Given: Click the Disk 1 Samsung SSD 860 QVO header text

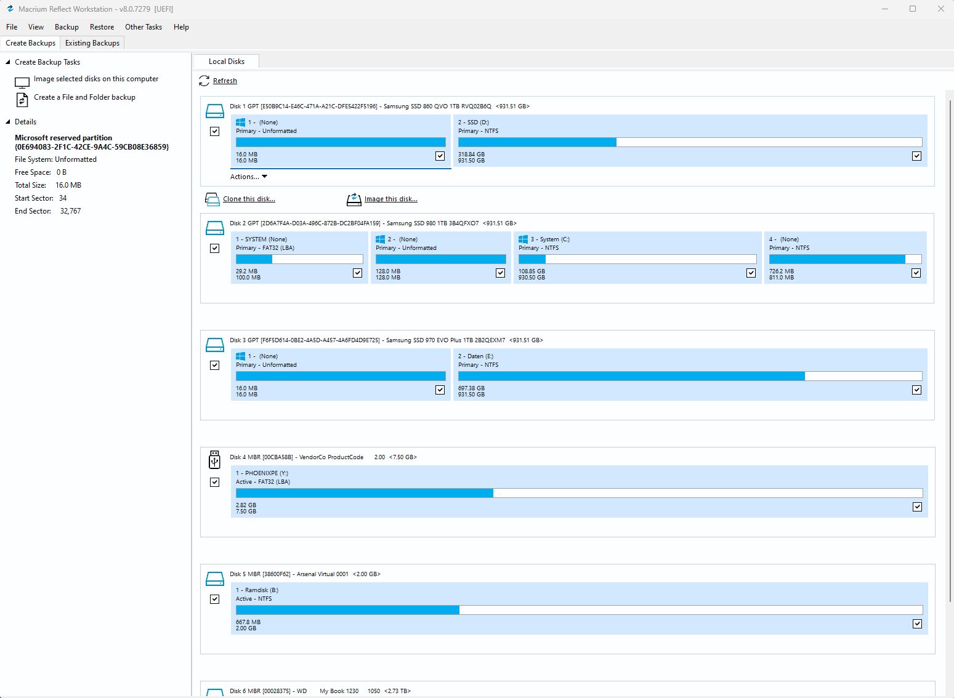Looking at the screenshot, I should [379, 106].
